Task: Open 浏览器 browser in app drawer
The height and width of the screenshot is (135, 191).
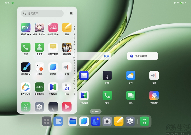Action: (x=53, y=67)
